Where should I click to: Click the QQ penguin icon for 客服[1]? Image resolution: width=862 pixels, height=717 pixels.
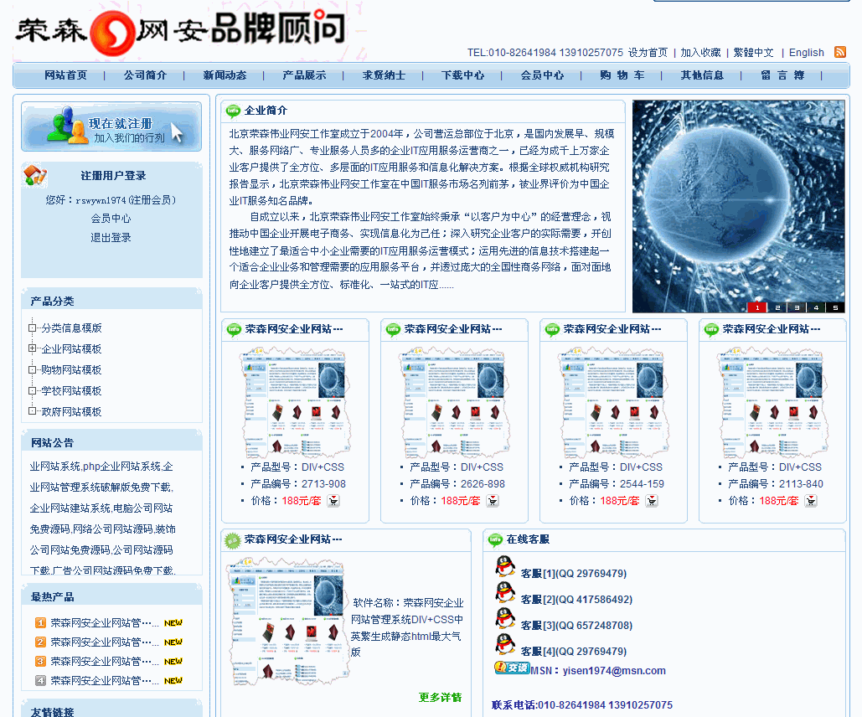[x=505, y=569]
